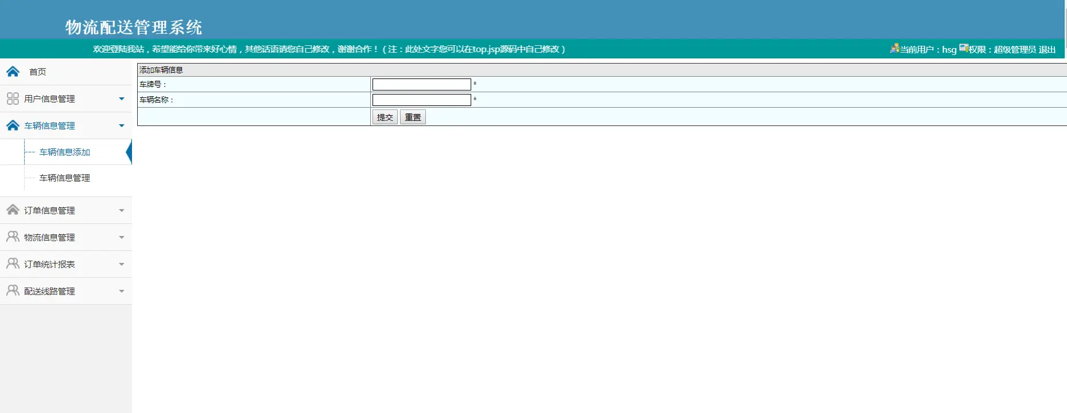Click the 物流配送管理系统 title

[x=134, y=27]
